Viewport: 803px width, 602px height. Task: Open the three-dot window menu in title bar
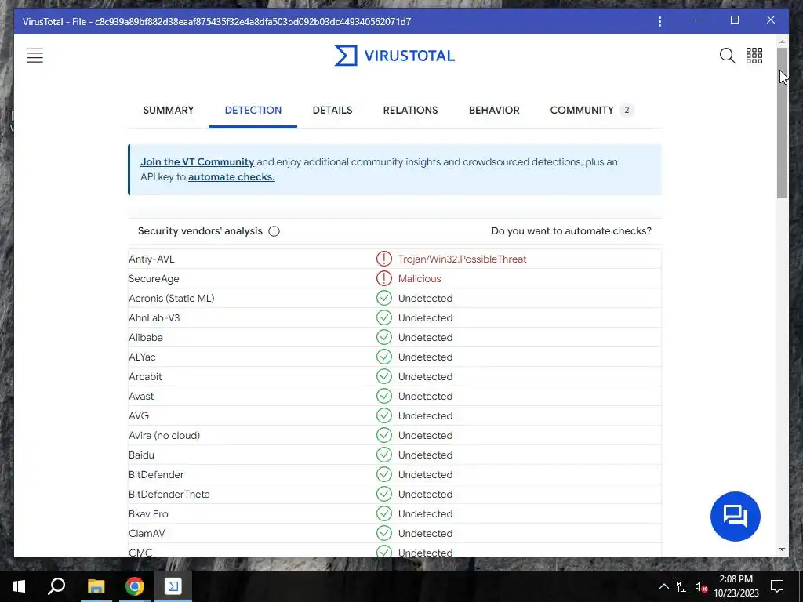(659, 21)
